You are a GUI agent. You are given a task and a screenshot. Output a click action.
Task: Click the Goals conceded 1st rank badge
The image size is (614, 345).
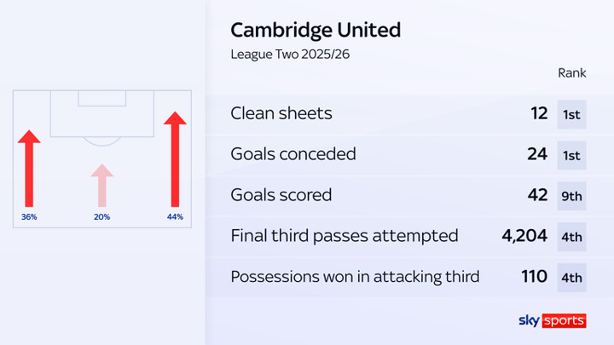tap(571, 155)
